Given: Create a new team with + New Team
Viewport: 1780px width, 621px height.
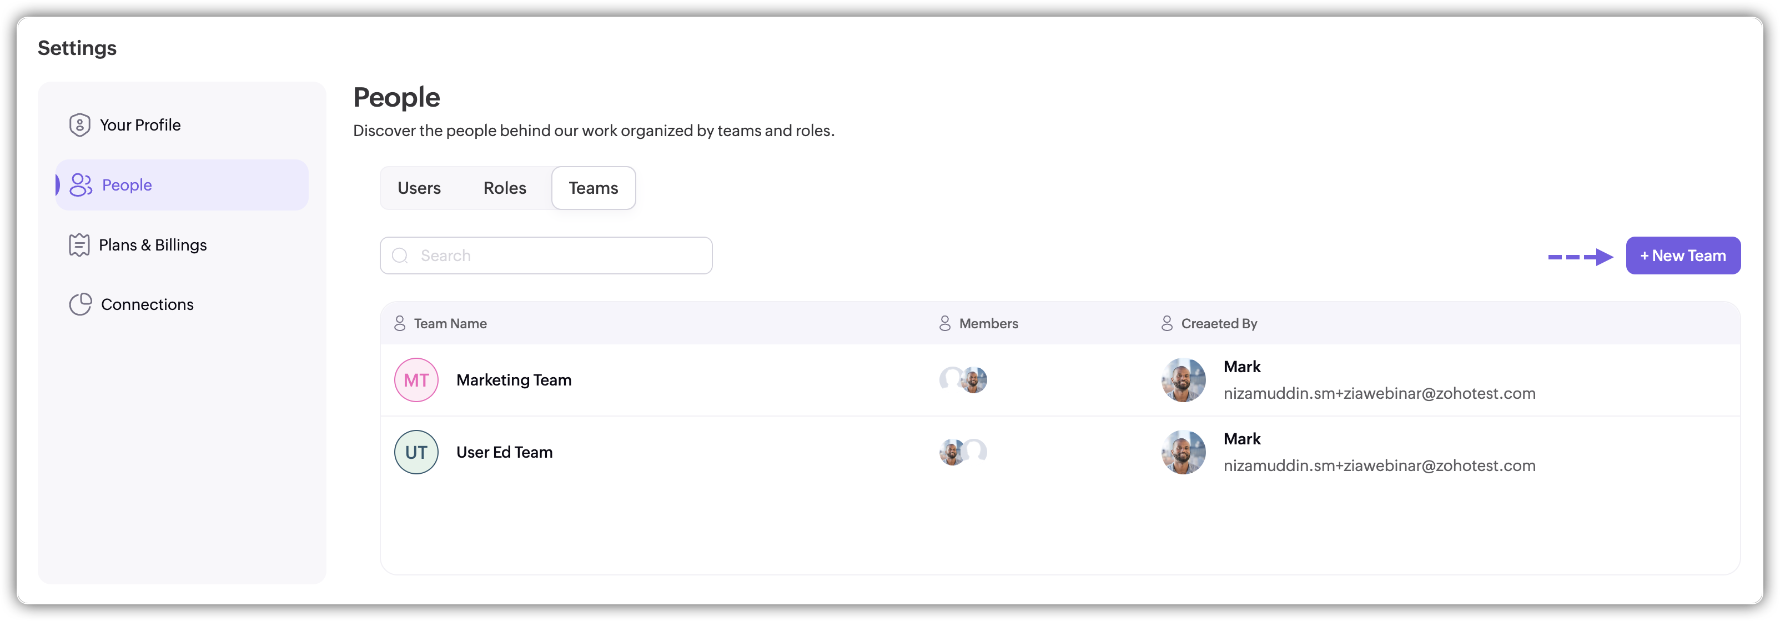Looking at the screenshot, I should [1683, 256].
